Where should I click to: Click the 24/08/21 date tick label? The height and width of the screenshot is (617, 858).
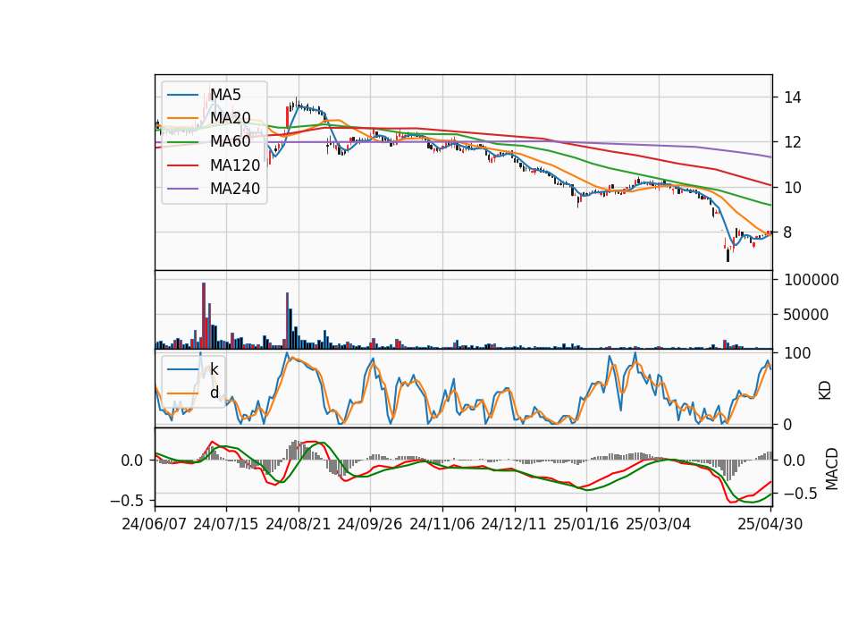299,524
